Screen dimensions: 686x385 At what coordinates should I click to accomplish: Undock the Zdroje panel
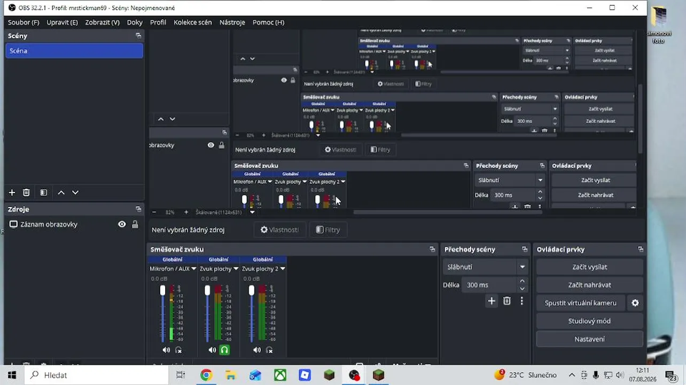tap(138, 209)
